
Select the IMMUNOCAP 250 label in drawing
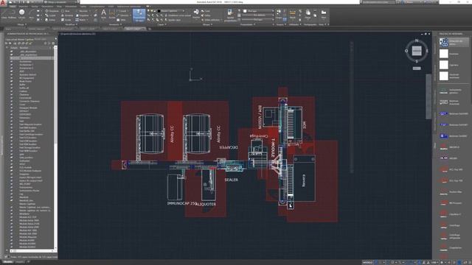[x=182, y=203]
